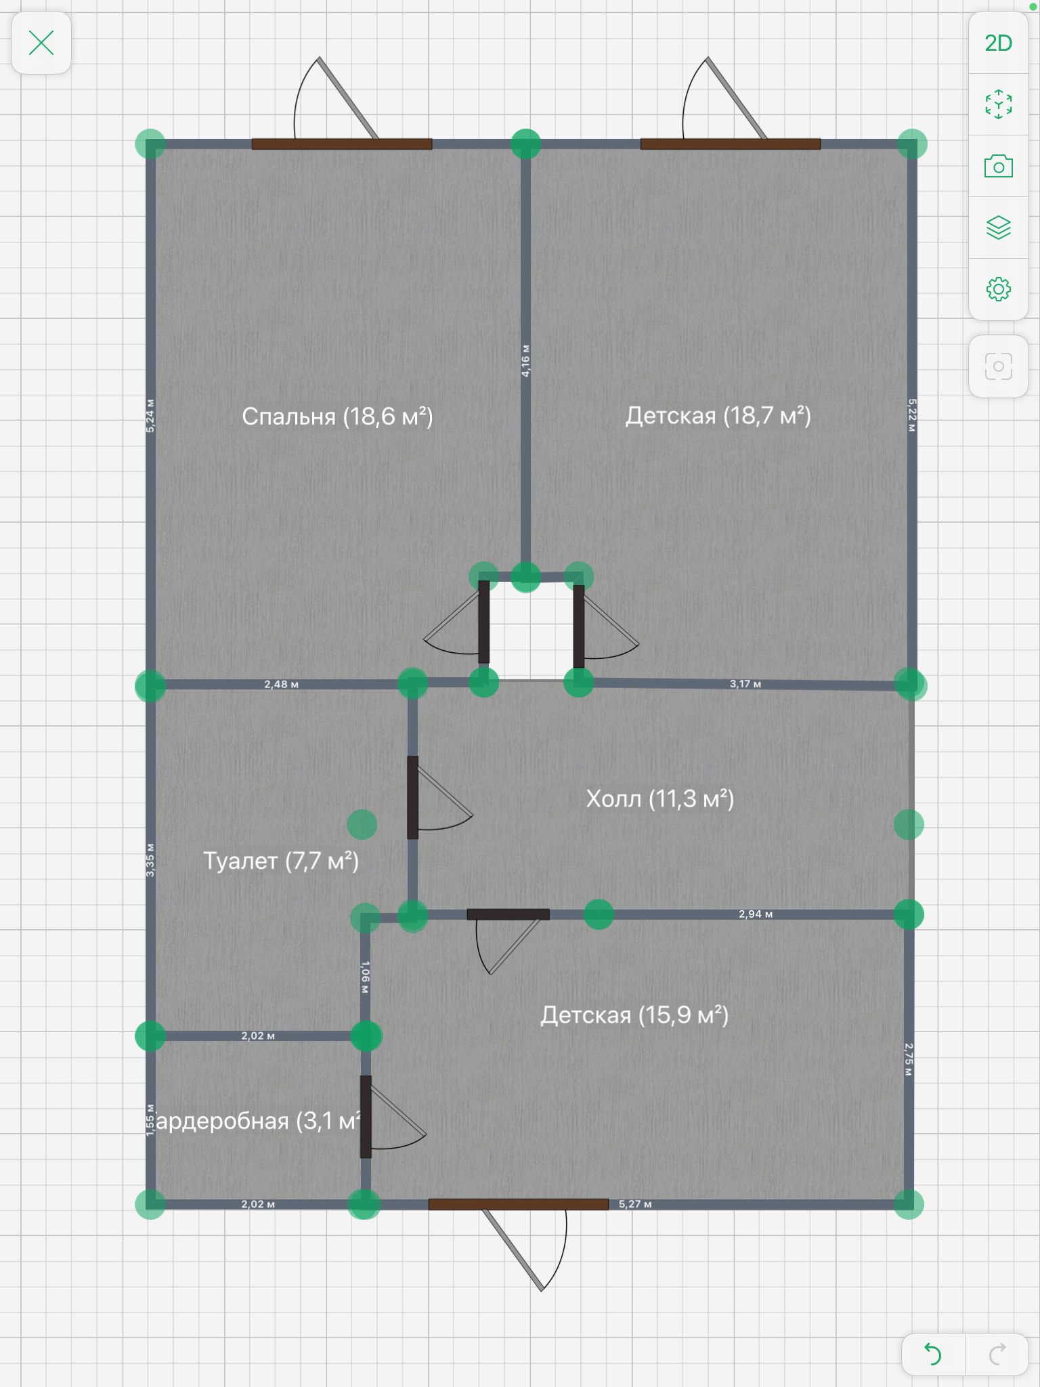Open the layers panel icon
The image size is (1040, 1387).
pyautogui.click(x=998, y=228)
